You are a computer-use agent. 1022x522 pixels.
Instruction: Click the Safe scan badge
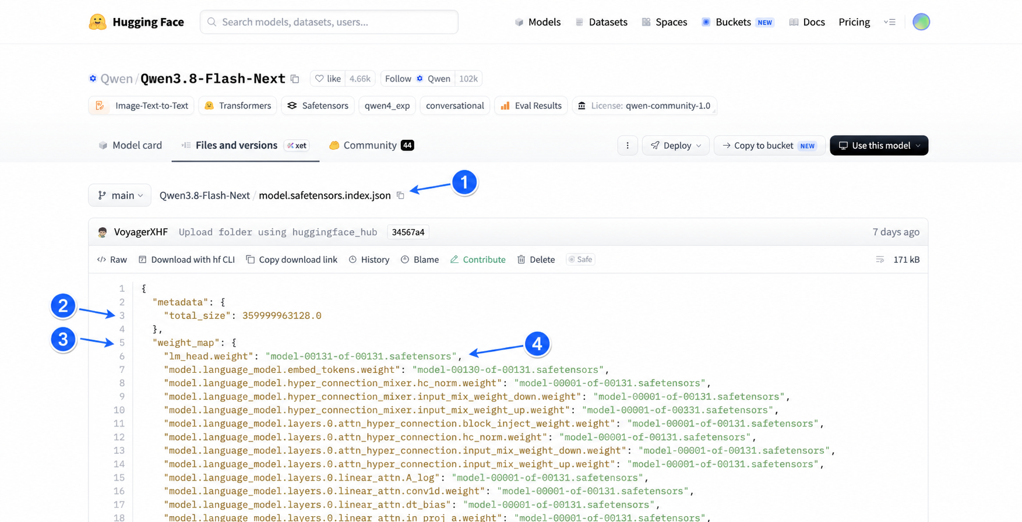(x=580, y=260)
